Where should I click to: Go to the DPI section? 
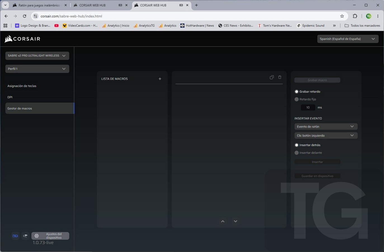[10, 97]
